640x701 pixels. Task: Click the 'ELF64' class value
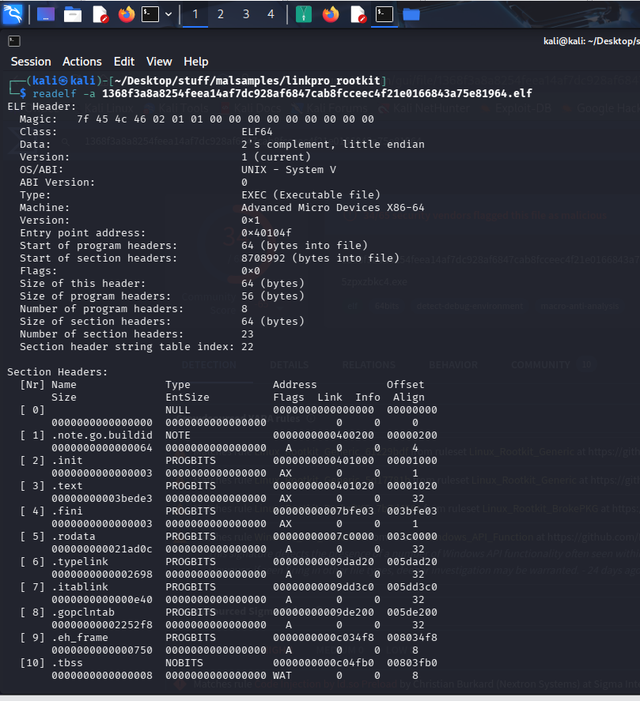[257, 131]
